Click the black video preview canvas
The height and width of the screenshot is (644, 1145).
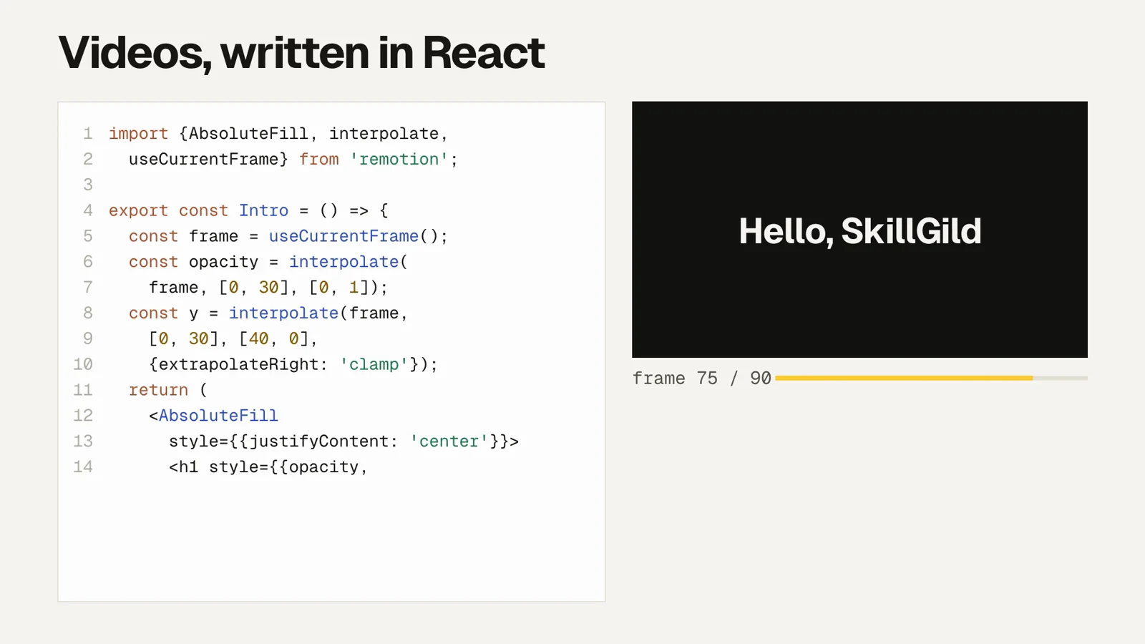pos(859,230)
